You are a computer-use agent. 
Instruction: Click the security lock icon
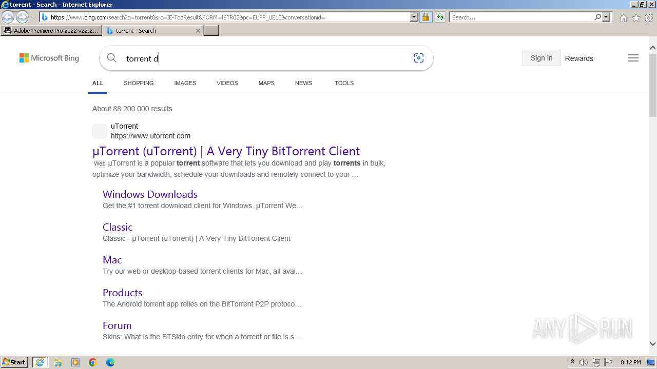click(x=426, y=17)
